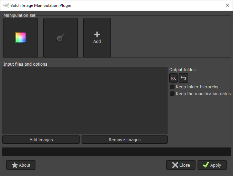Viewport: 233px width, 176px height.
Task: Click the 'Output folder:' label
Action: click(x=183, y=70)
